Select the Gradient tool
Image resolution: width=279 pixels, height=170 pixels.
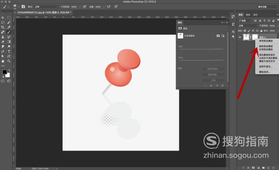point(9,42)
